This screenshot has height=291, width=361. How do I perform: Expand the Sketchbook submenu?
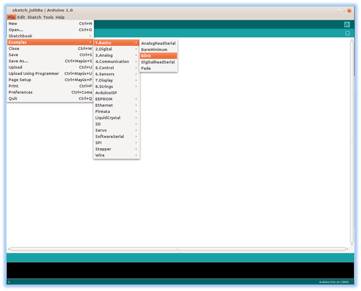pyautogui.click(x=50, y=36)
